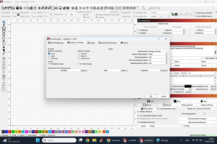This screenshot has height=144, width=217.
Task: Click the Start button in Laser panel
Action: (x=203, y=101)
